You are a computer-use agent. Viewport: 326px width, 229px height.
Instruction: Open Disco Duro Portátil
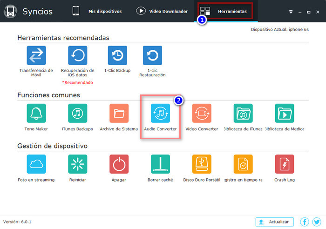(202, 164)
